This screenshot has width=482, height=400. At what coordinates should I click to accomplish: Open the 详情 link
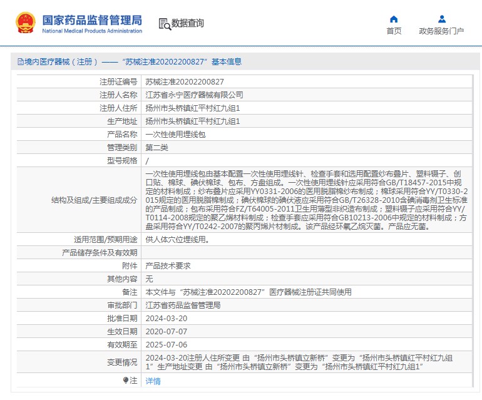(153, 381)
